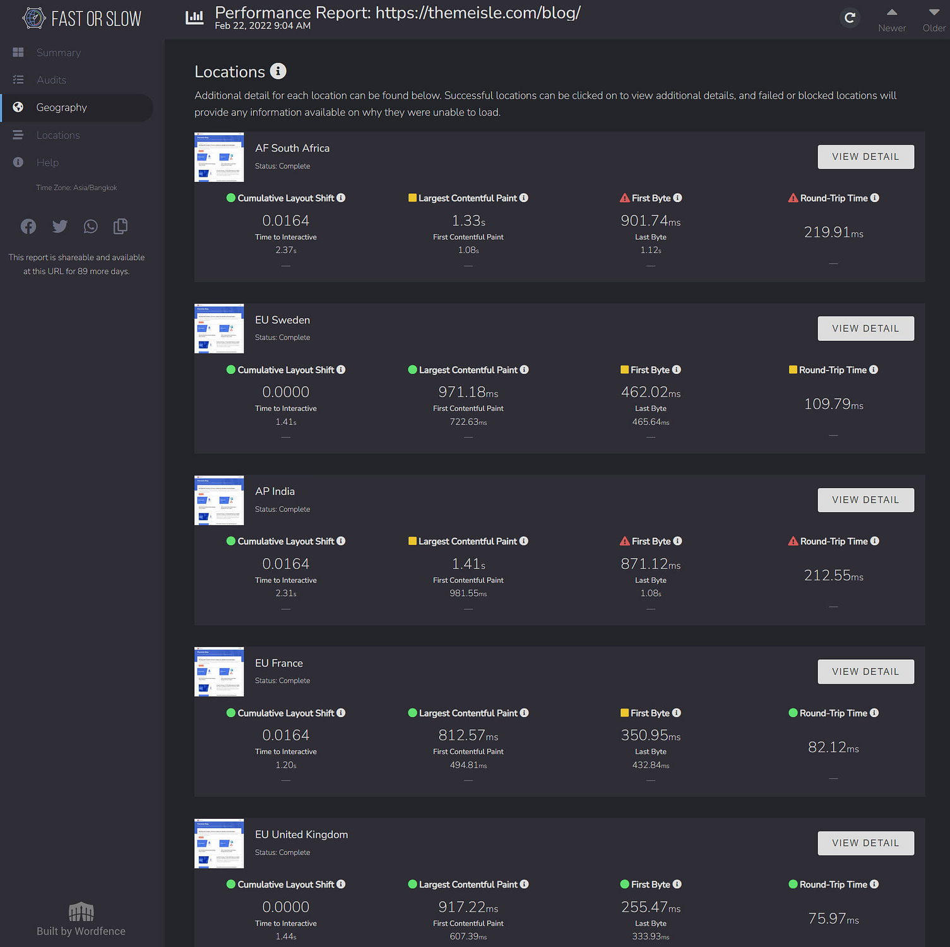Click France Cumulative Layout Shift info icon

[341, 713]
